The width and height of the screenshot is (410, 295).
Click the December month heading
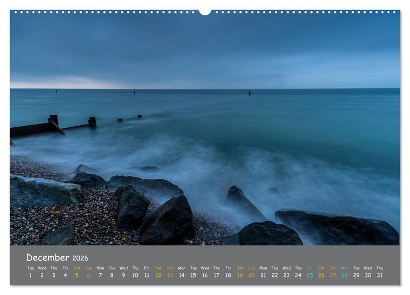click(48, 258)
